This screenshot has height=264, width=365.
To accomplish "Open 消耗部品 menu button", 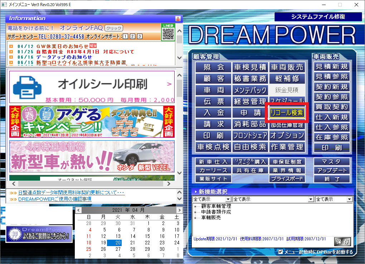I will pos(250,124).
